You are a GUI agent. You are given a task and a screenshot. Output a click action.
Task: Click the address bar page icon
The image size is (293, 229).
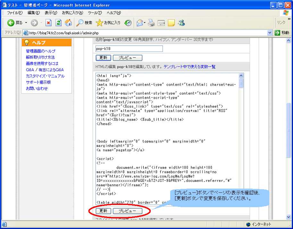[26, 33]
